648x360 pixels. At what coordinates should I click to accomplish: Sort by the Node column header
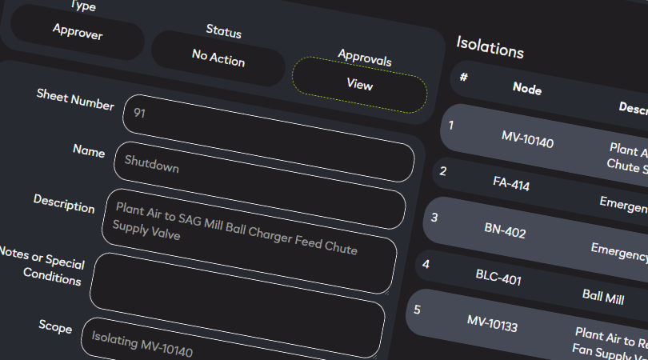pos(527,89)
